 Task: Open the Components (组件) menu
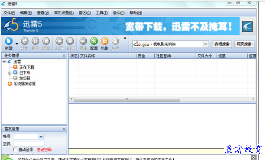118,13
